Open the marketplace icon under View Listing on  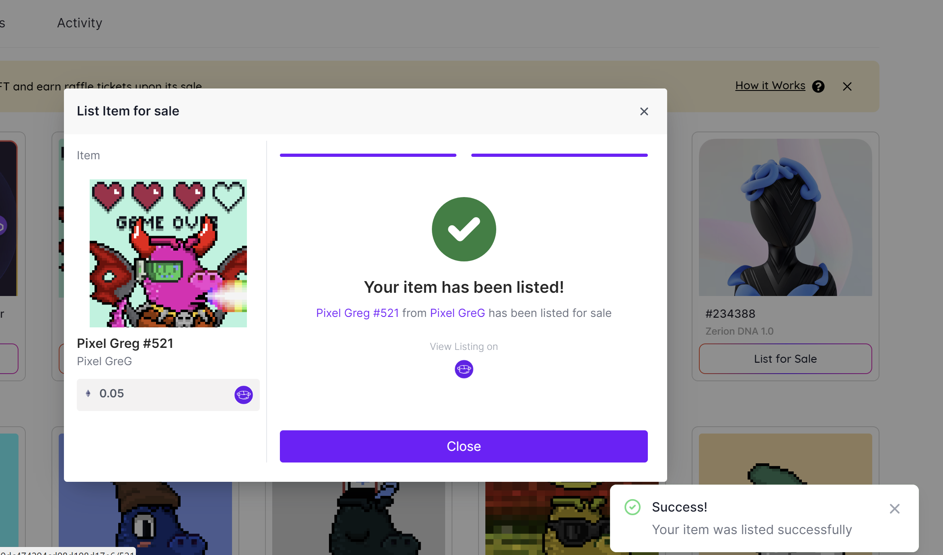pyautogui.click(x=464, y=369)
